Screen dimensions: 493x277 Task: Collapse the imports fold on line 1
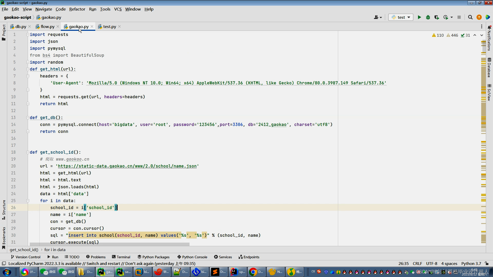(28, 34)
